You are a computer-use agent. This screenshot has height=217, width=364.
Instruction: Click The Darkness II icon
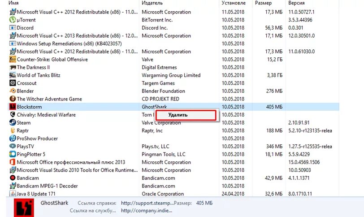pyautogui.click(x=13, y=67)
